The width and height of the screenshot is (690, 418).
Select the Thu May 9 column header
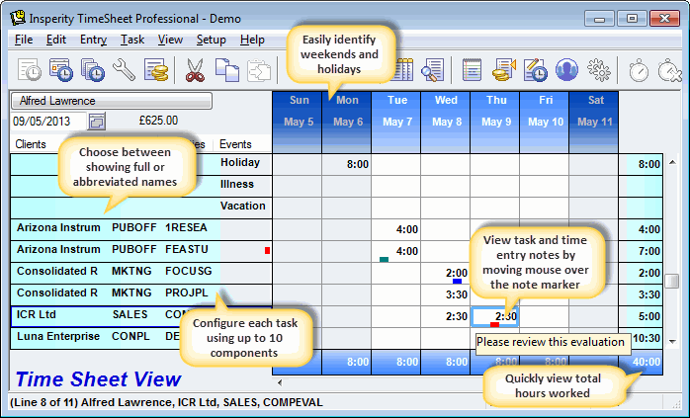tap(495, 122)
